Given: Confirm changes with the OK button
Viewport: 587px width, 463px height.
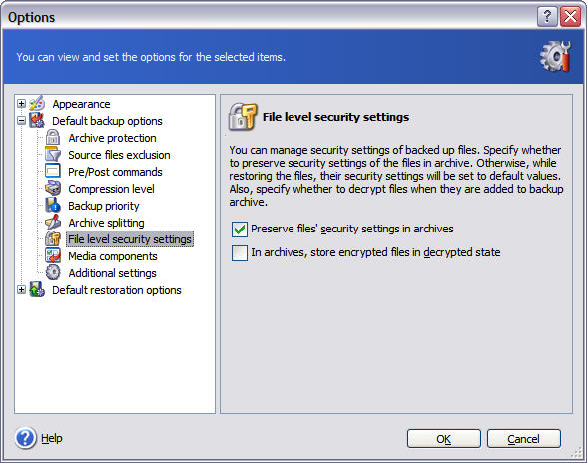Looking at the screenshot, I should tap(444, 439).
